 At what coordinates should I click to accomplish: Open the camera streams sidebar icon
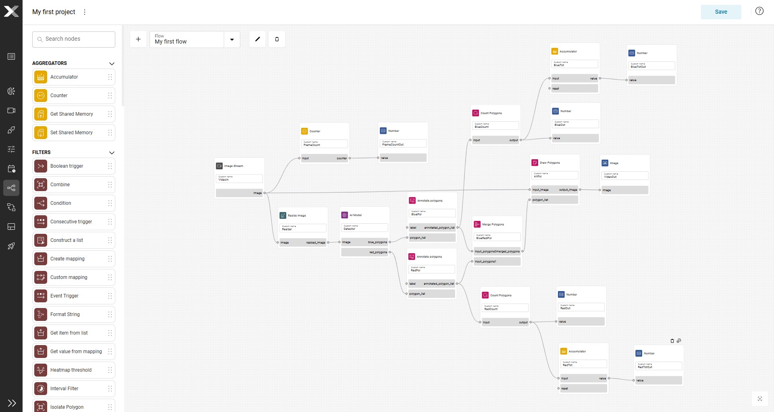point(11,110)
